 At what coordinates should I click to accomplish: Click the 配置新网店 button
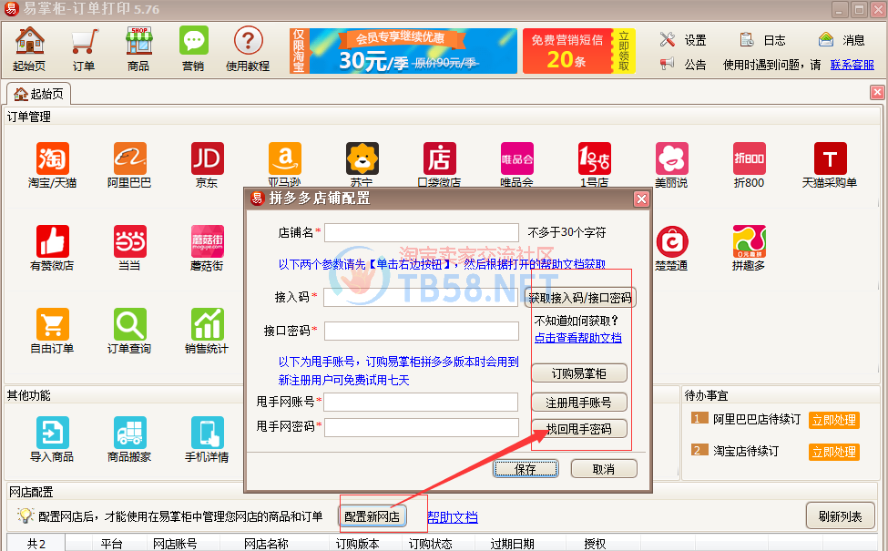pos(373,516)
